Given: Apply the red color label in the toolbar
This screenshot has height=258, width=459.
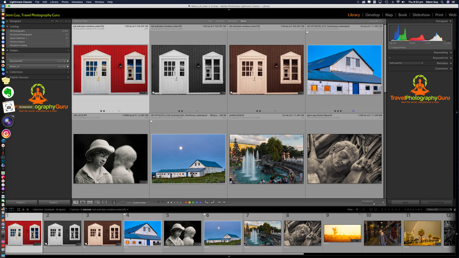Looking at the screenshot, I should 186,202.
